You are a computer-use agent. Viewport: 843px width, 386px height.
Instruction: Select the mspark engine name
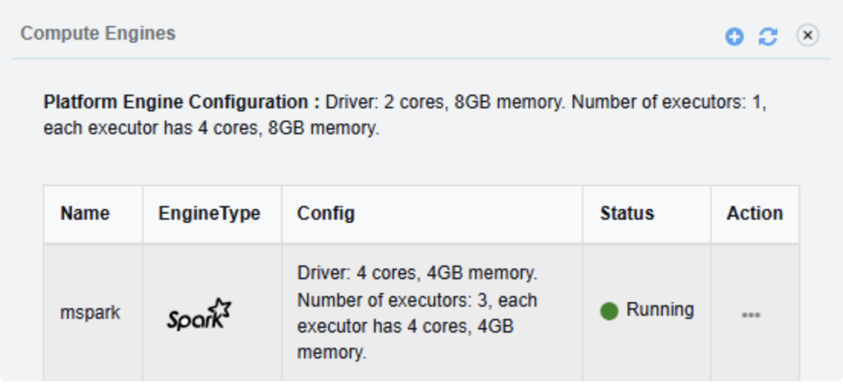tap(90, 313)
